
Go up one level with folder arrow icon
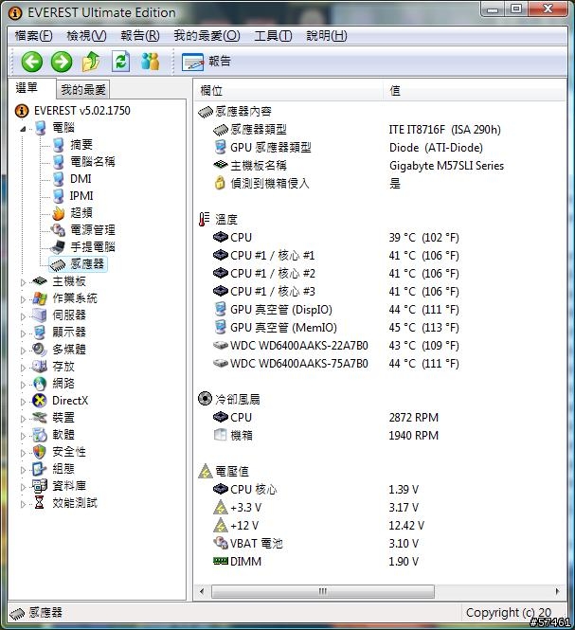[91, 62]
